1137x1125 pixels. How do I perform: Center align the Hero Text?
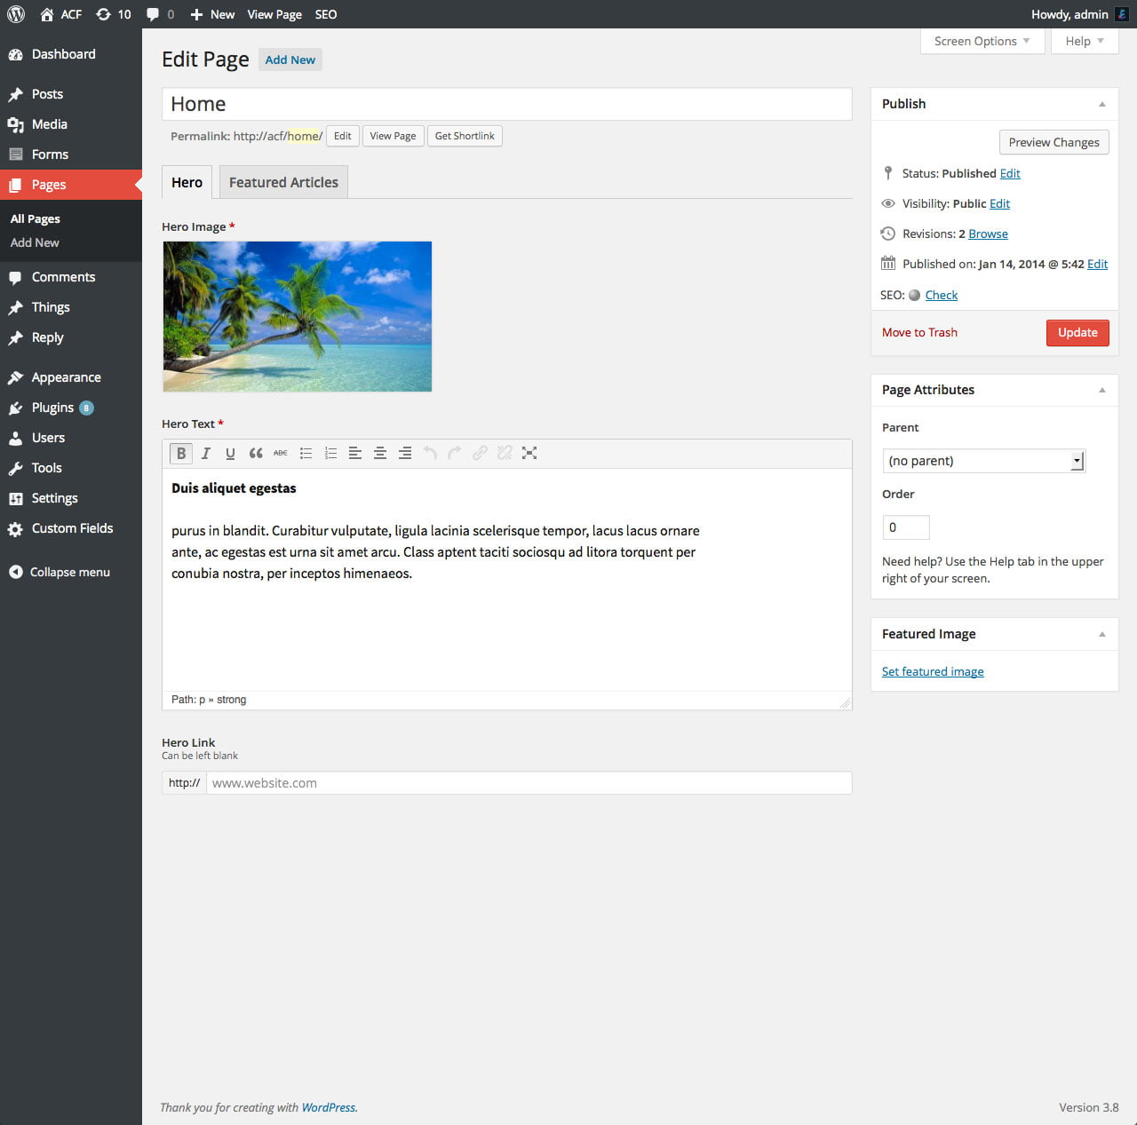point(380,453)
